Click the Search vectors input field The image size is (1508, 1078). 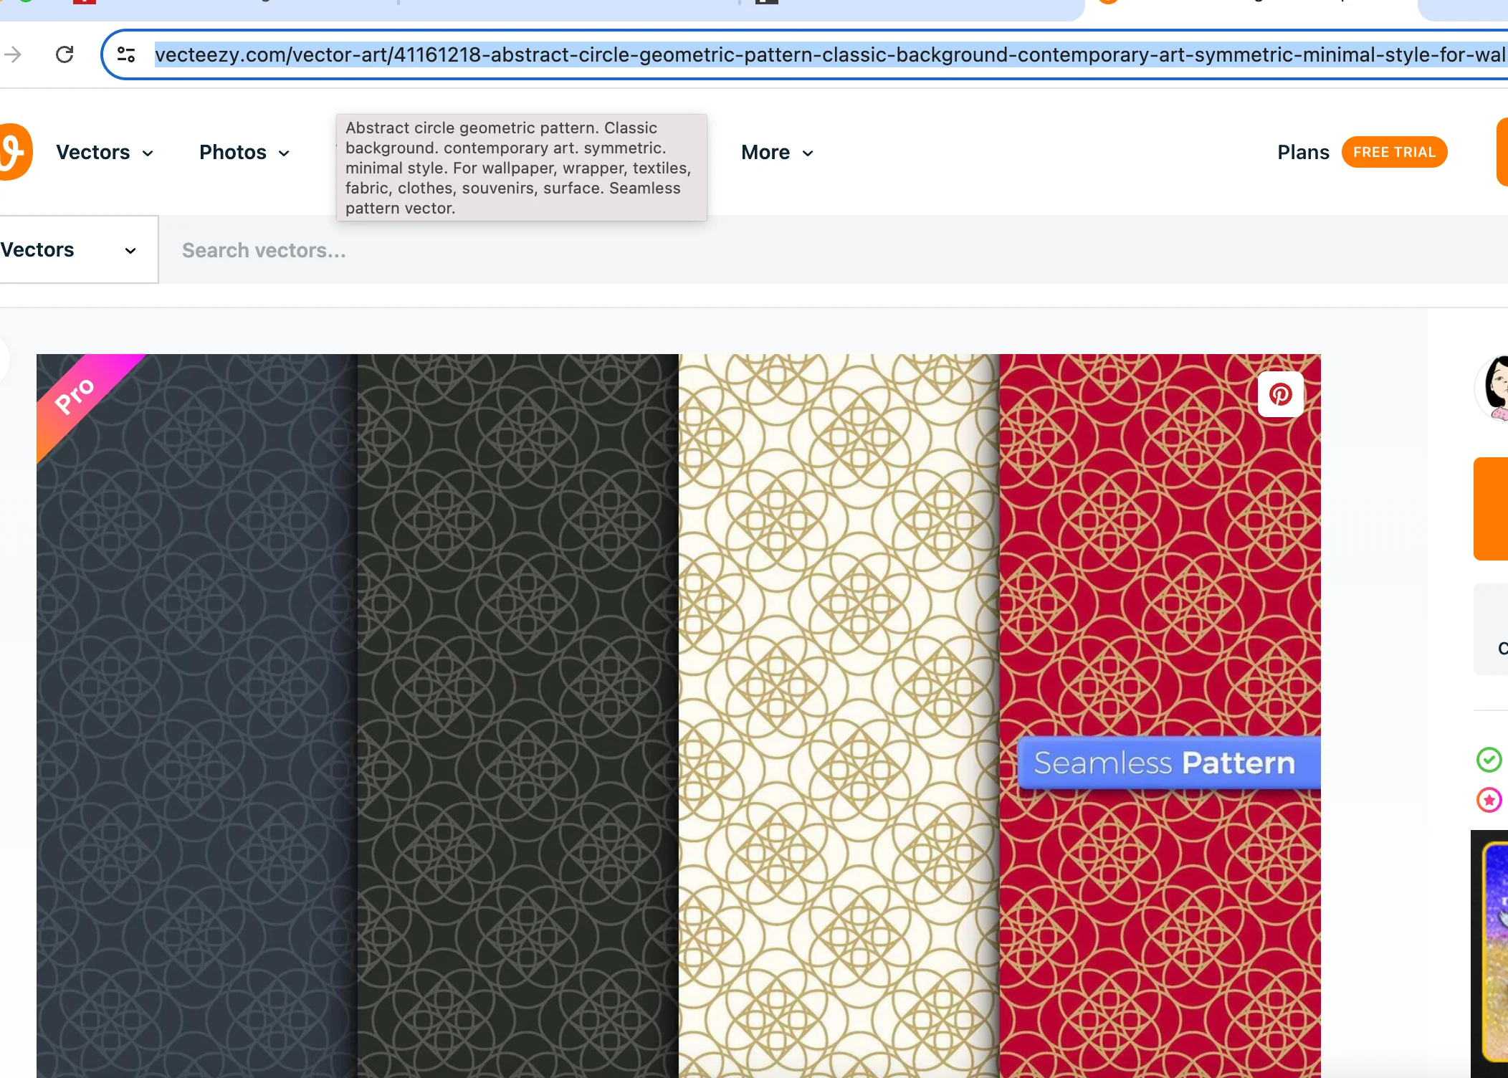tap(831, 250)
